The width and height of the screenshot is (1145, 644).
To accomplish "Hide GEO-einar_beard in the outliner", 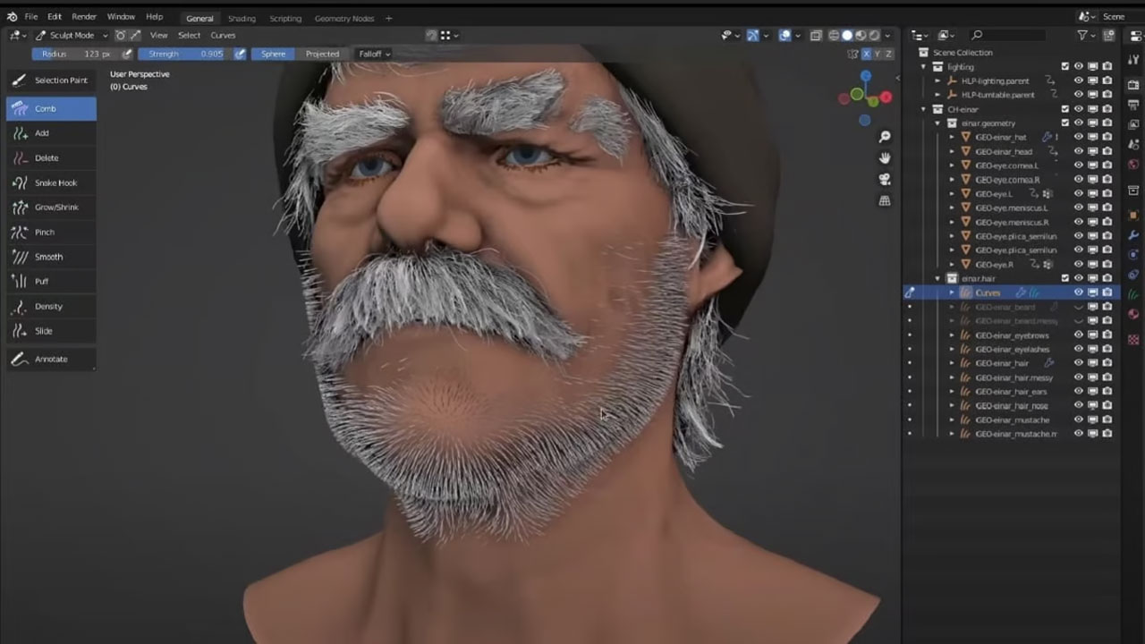I will [x=1078, y=307].
